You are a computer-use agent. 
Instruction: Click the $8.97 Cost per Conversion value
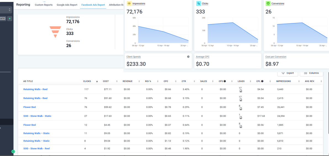272,64
